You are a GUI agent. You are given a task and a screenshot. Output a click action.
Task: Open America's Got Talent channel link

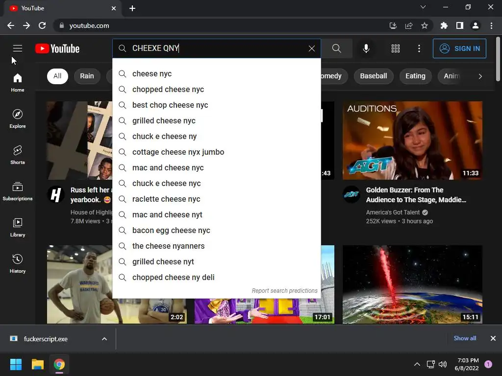393,212
